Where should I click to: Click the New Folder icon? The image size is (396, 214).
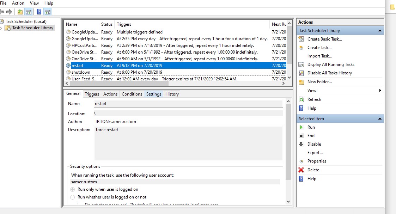pos(301,82)
